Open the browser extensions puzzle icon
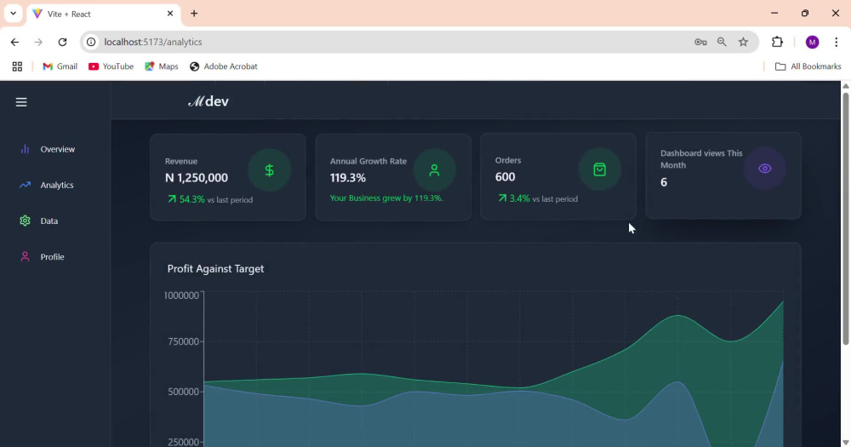Screen dimensions: 851x447 777,42
